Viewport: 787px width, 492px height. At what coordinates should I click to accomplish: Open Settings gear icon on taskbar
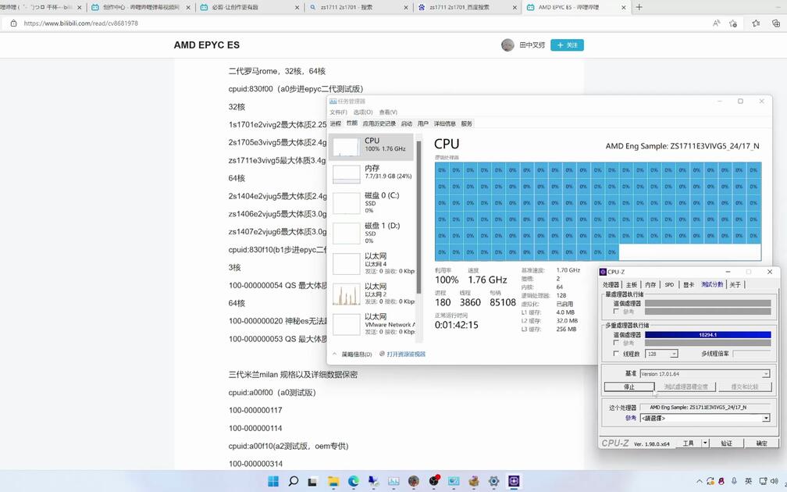coord(494,481)
